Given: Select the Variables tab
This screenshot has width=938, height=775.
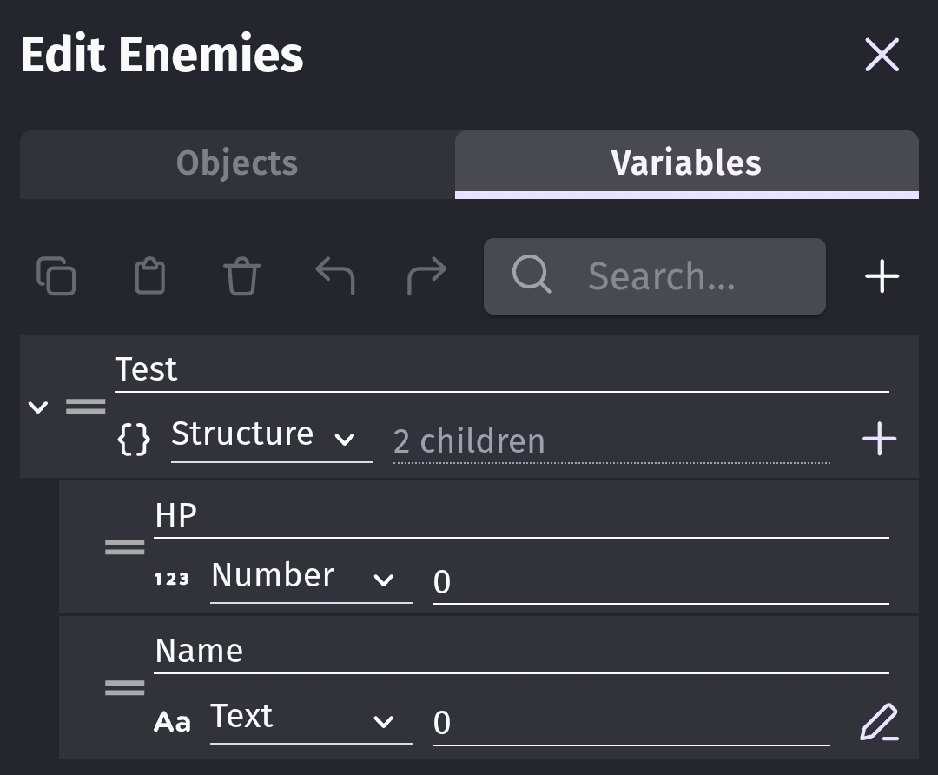Looking at the screenshot, I should pyautogui.click(x=686, y=163).
